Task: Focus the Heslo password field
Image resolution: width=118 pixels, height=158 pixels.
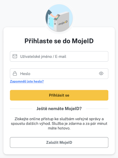Action: (x=59, y=73)
